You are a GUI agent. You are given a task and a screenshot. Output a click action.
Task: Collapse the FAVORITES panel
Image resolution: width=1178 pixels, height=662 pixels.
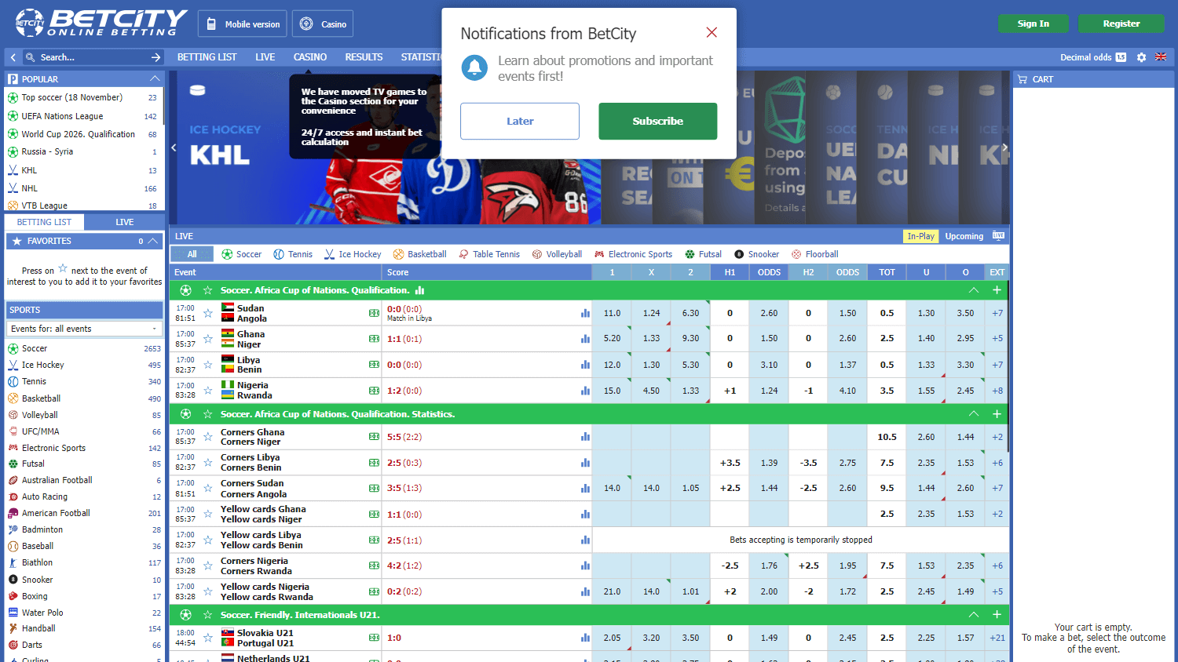coord(153,241)
